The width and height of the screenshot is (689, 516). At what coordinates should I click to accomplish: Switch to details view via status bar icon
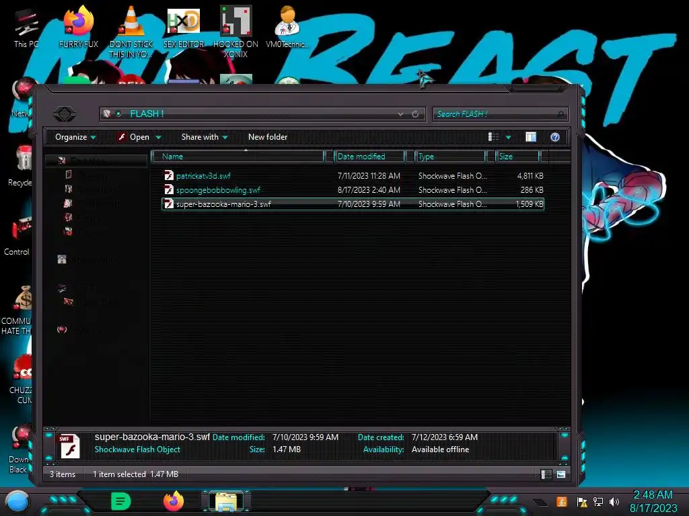(x=546, y=474)
